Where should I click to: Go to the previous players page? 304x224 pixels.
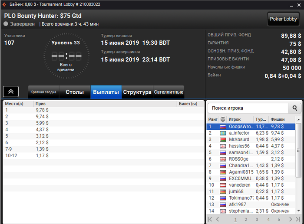(217, 219)
